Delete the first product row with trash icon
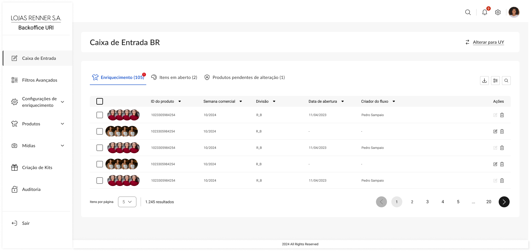Viewport: 531px width, 251px height. pos(502,115)
